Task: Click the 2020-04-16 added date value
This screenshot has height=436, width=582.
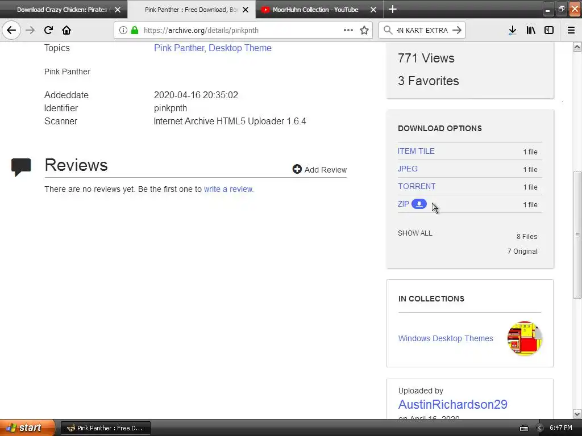Action: 196,95
